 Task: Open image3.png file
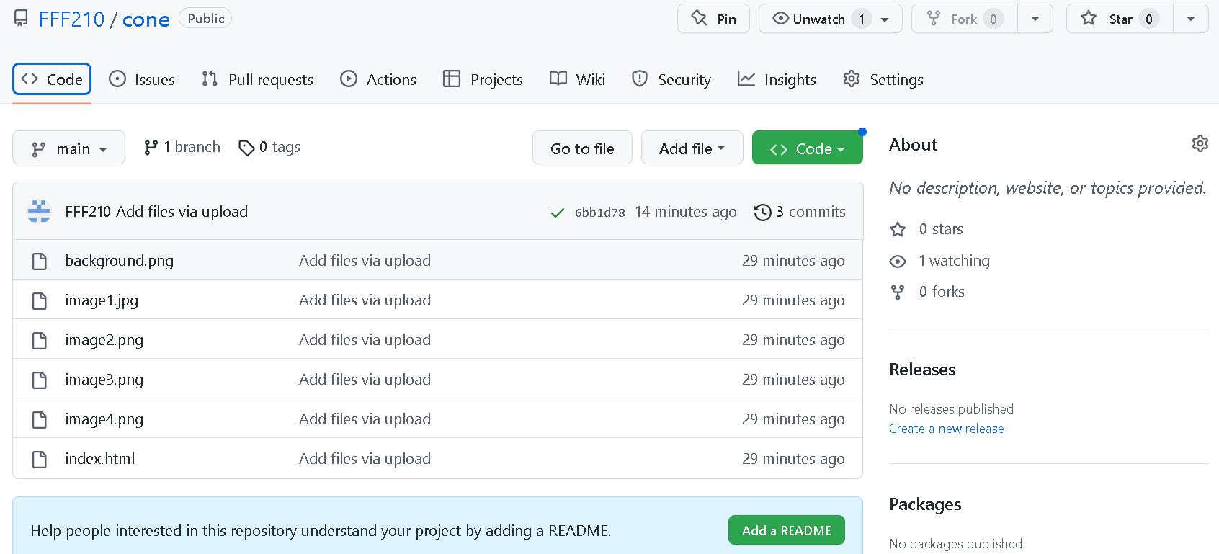click(104, 380)
